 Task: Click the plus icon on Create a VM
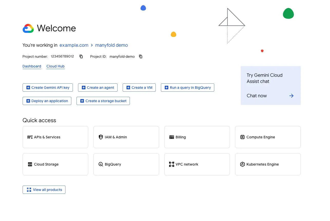tap(128, 88)
